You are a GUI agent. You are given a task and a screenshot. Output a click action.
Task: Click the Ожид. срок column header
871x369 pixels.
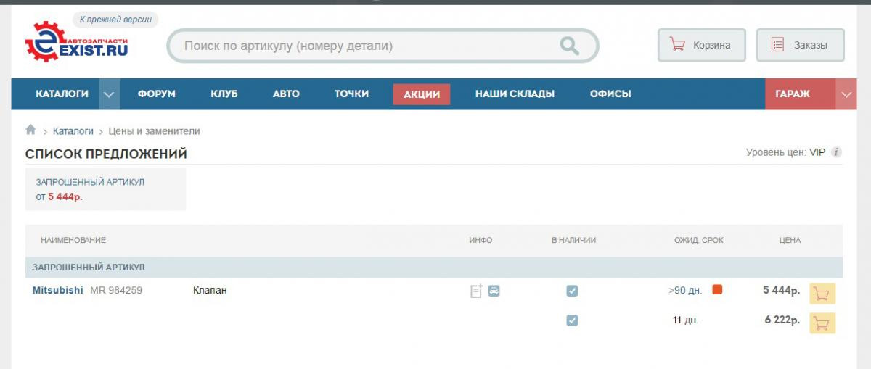click(x=699, y=240)
